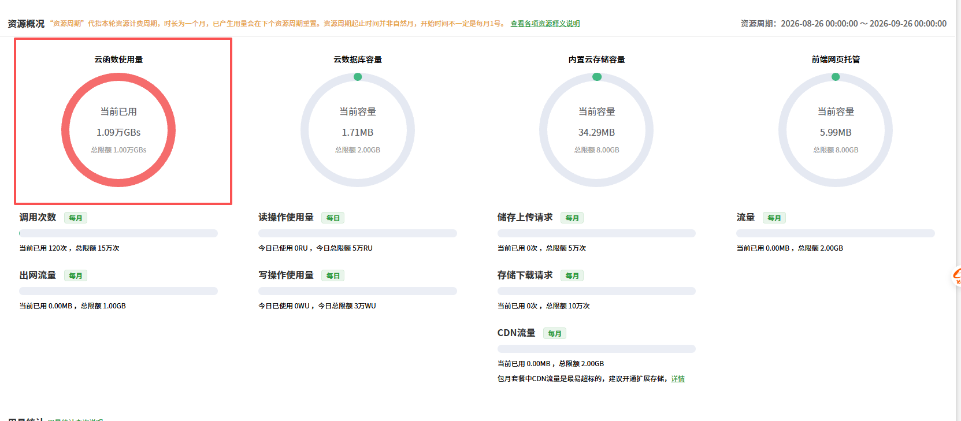
Task: Click the 储存上传请求 progress bar
Action: pos(596,233)
